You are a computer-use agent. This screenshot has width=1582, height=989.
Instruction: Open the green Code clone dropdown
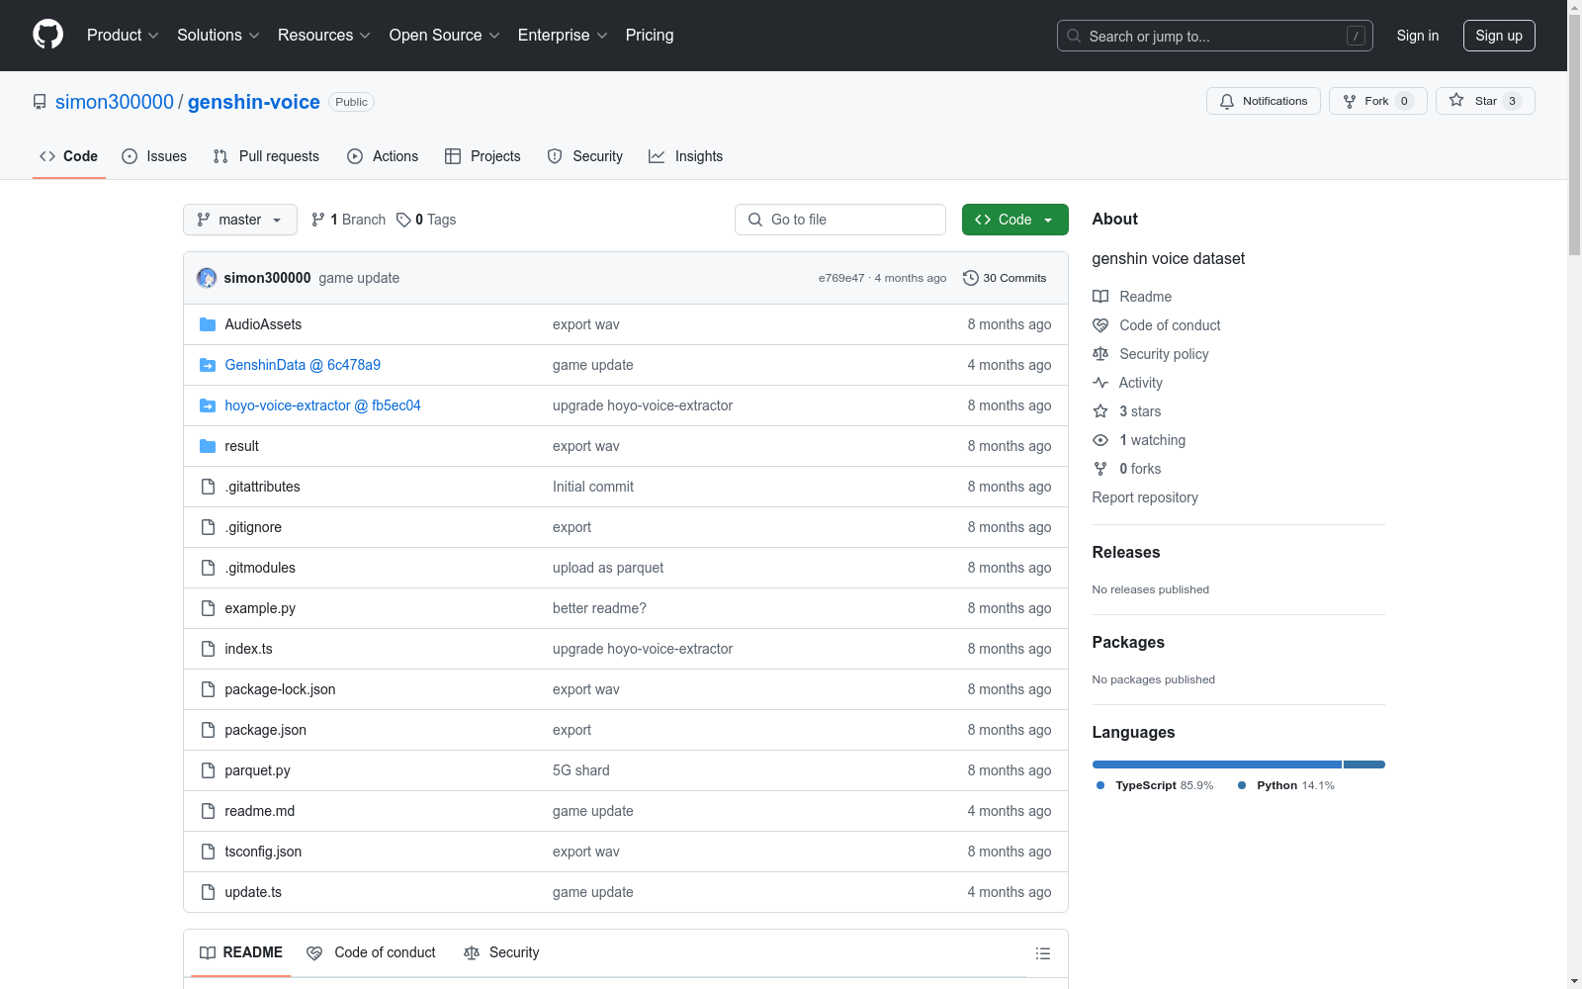[x=1015, y=220]
